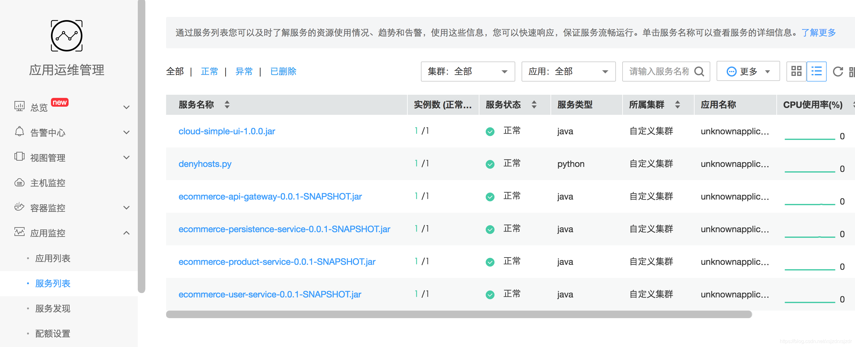Open the denyhosts.py service link
The height and width of the screenshot is (347, 855).
205,164
